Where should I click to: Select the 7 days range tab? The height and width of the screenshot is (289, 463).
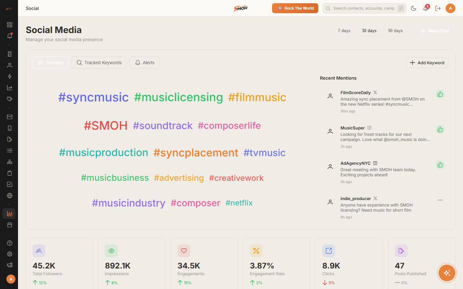344,31
